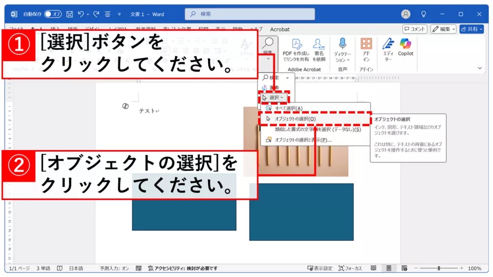Open the Editor (エディター) tool
Screen dimensions: 493x277
point(388,49)
